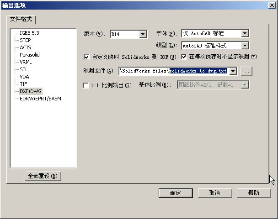Enable the 1:1 比例输出 checkbox
The image size is (278, 219).
coord(86,85)
